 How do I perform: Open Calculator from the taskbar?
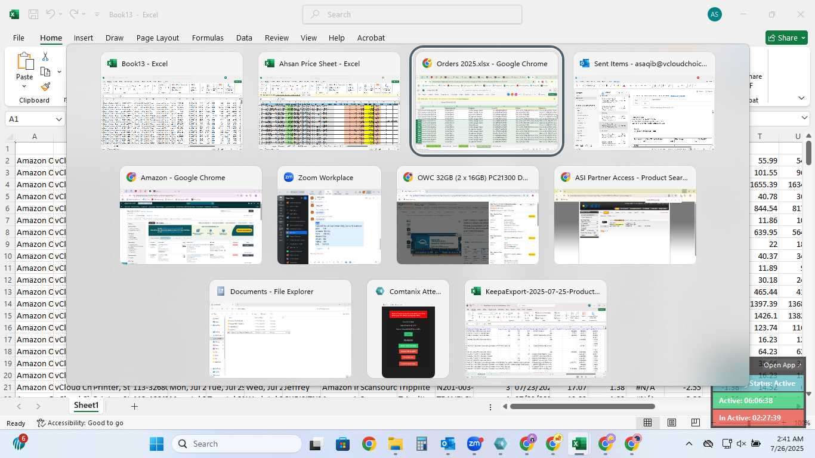422,444
